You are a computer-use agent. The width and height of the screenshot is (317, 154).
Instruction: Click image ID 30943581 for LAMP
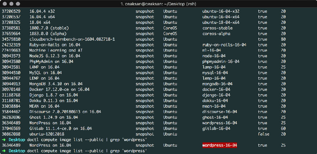point(11,67)
